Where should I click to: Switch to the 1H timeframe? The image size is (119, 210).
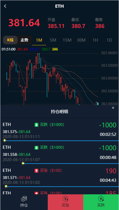click(95, 40)
